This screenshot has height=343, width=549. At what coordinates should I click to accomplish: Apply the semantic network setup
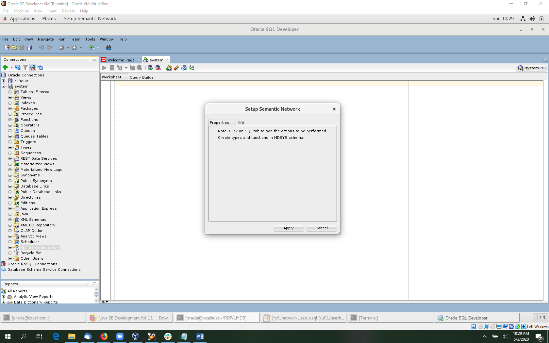click(288, 228)
